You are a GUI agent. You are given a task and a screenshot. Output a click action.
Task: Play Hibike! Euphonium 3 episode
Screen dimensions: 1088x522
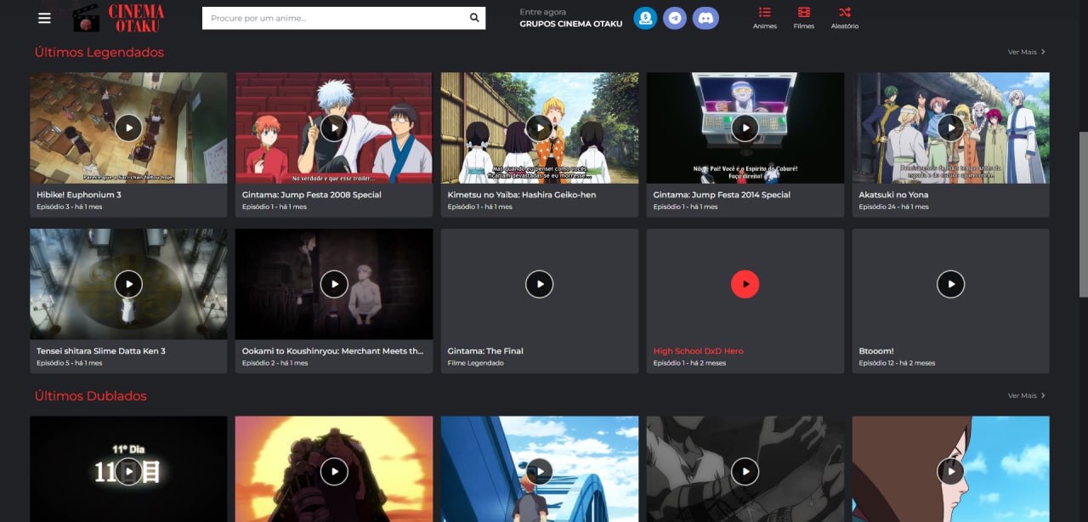[128, 128]
